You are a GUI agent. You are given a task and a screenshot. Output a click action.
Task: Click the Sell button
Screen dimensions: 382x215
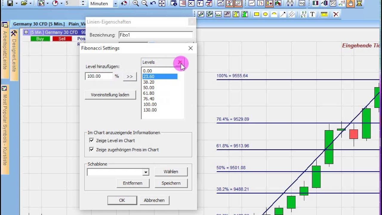[62, 39]
